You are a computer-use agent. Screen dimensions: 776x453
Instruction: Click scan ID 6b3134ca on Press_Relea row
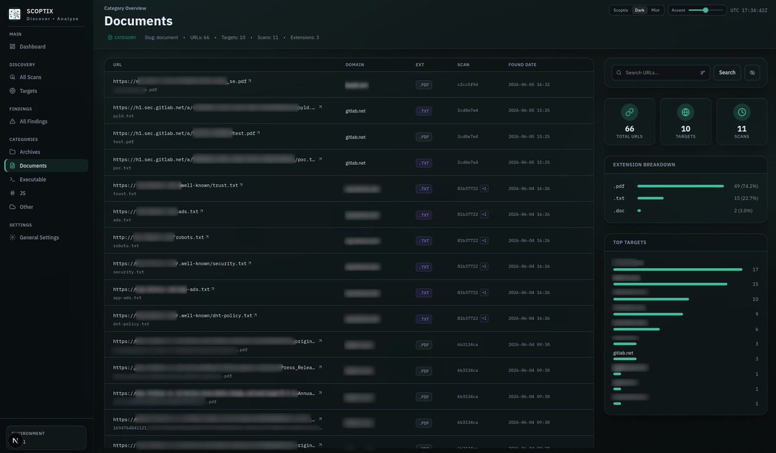(468, 370)
